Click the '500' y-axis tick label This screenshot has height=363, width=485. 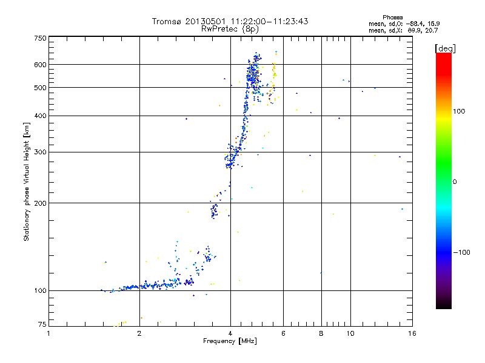tap(40, 88)
